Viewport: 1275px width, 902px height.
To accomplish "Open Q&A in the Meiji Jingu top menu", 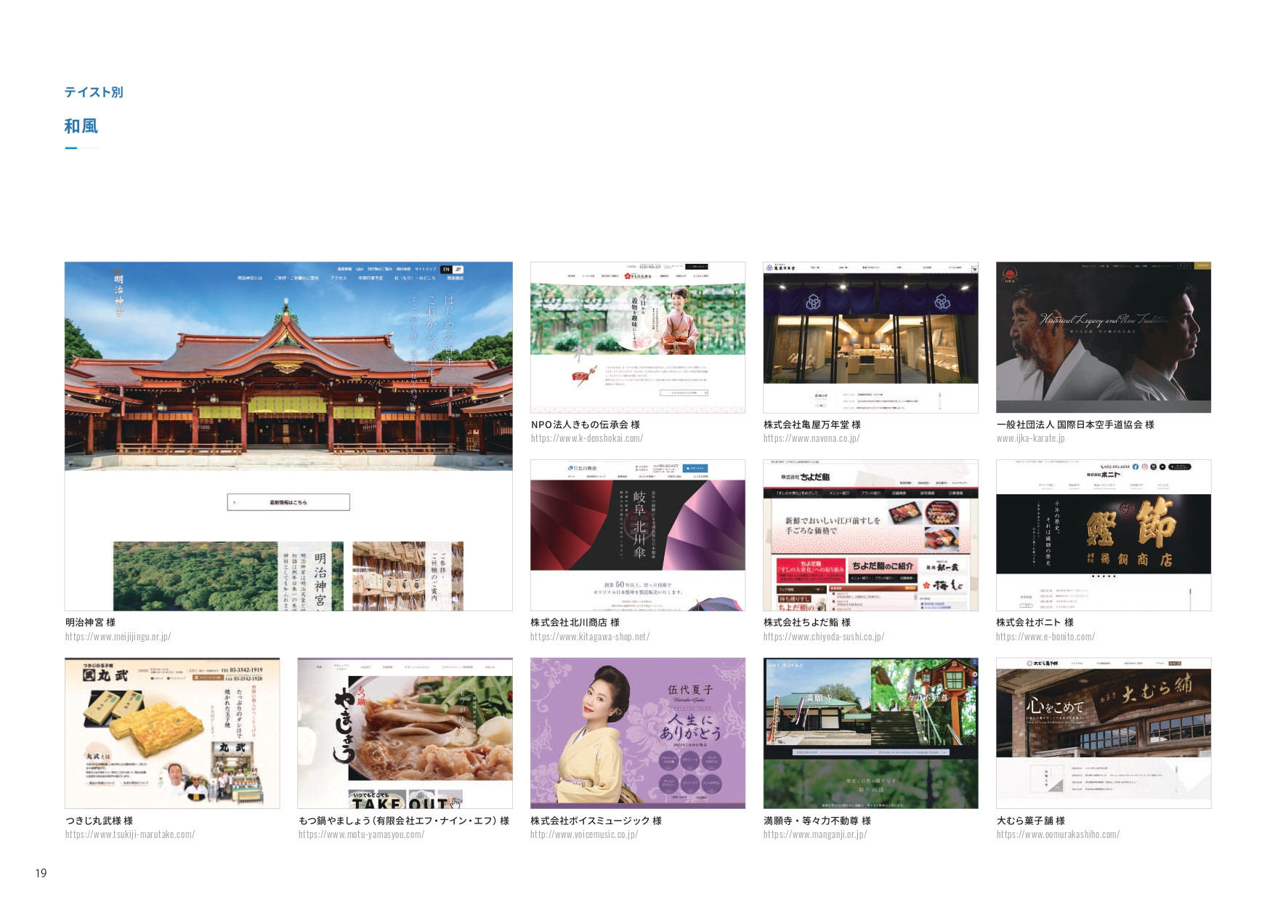I will pyautogui.click(x=359, y=270).
